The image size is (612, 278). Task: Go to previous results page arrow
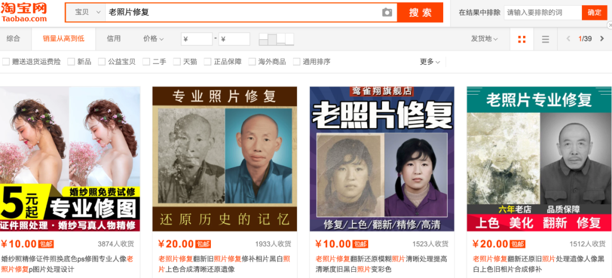[x=568, y=39]
